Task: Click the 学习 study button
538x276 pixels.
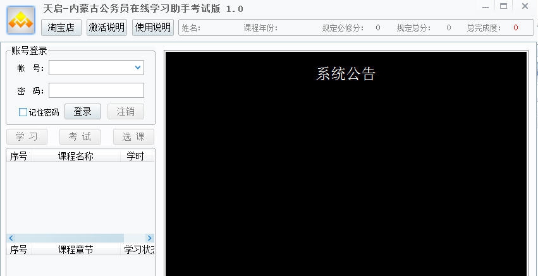Action: click(27, 137)
